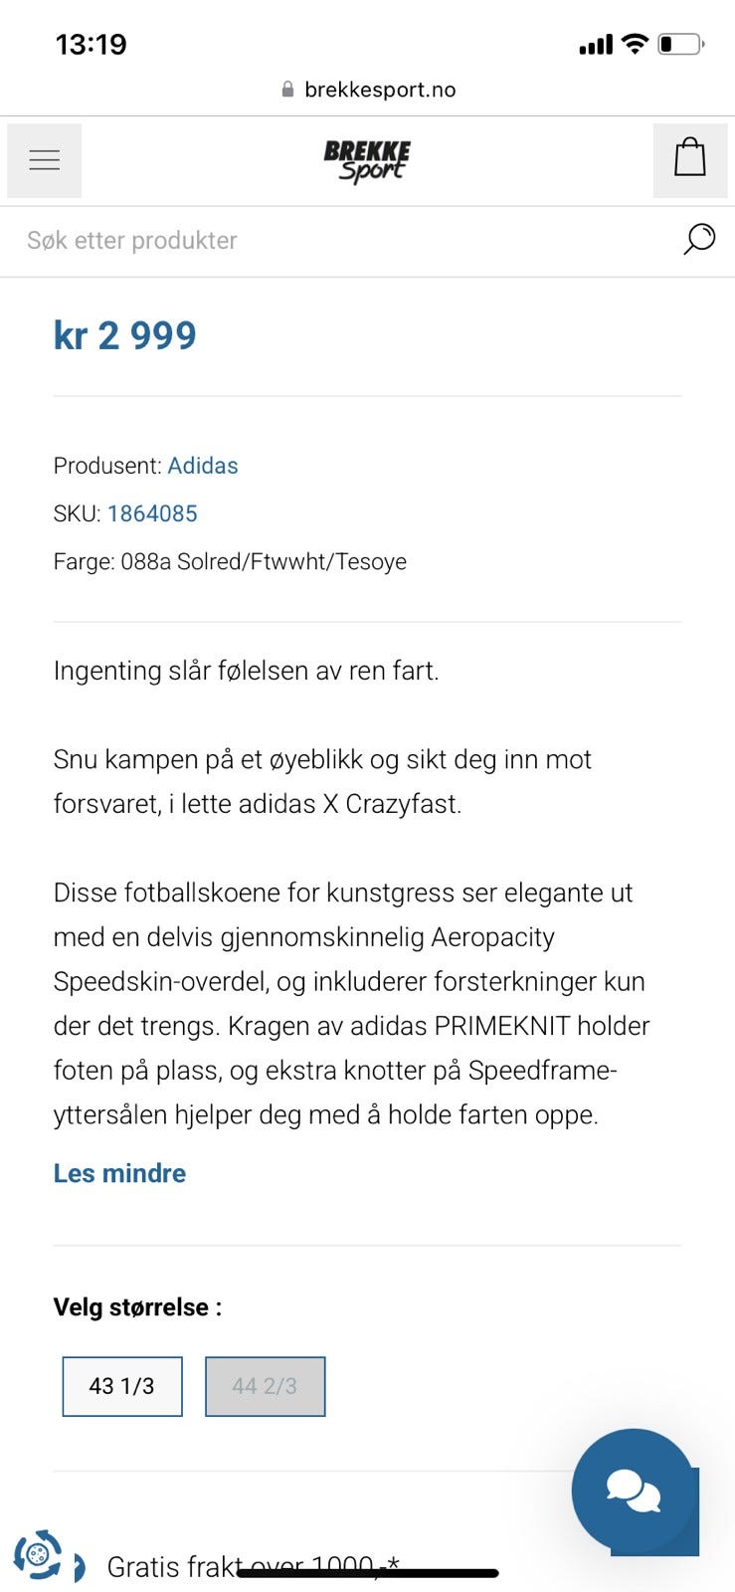Open the cookie settings icon
Screen dimensions: 735x1592
[38, 1554]
